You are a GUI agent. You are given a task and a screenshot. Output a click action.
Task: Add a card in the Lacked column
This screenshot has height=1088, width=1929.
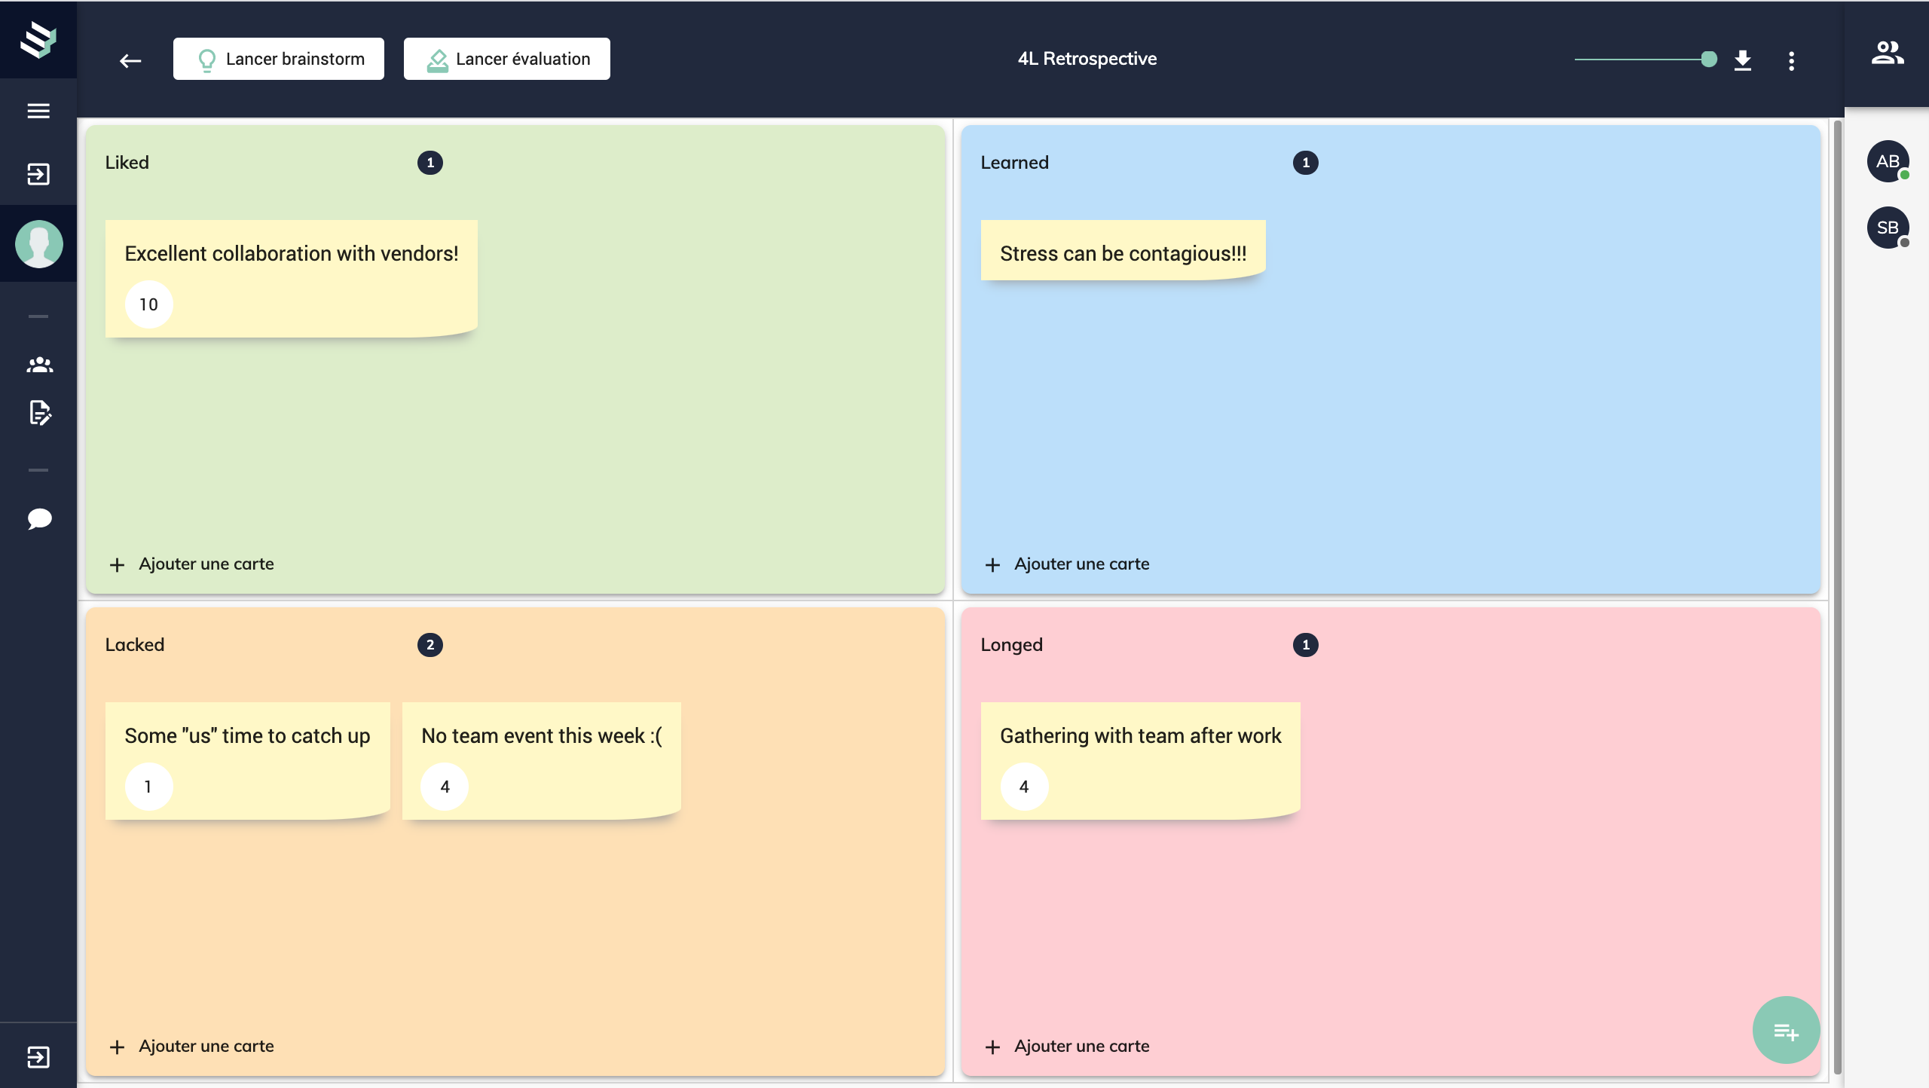[191, 1047]
